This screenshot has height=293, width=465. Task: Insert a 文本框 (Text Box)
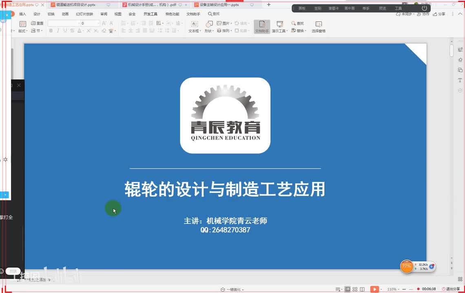[195, 26]
